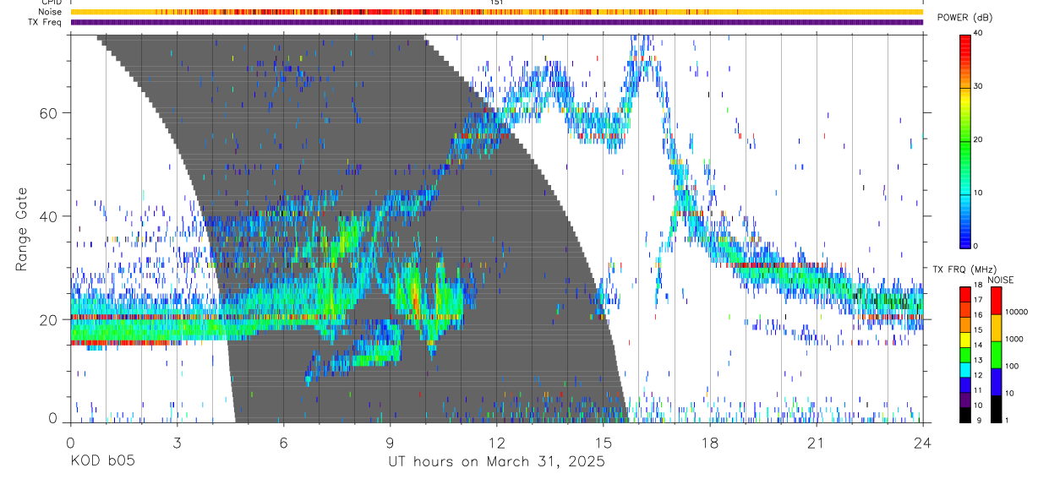The image size is (1038, 479).
Task: Click the red 17–18 MHz TX FRQ swatch
Action: [965, 295]
